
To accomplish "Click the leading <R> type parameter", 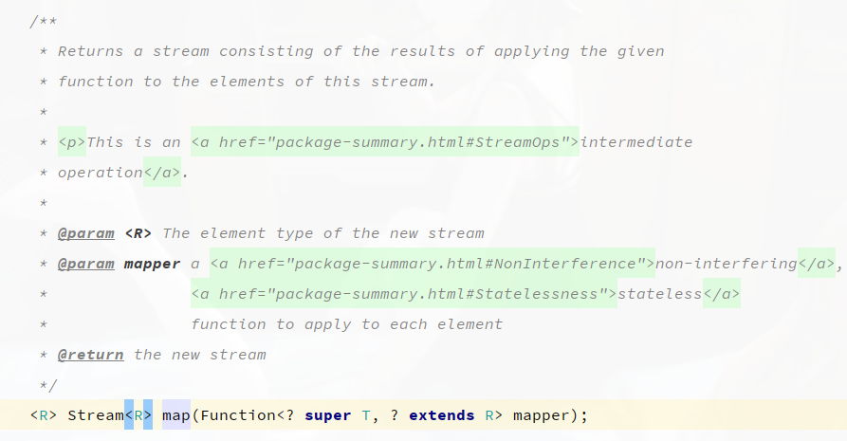I will [44, 415].
